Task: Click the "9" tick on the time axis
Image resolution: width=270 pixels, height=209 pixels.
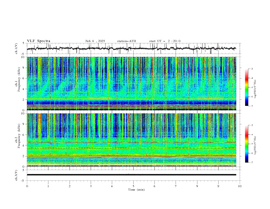Action: 218,186
